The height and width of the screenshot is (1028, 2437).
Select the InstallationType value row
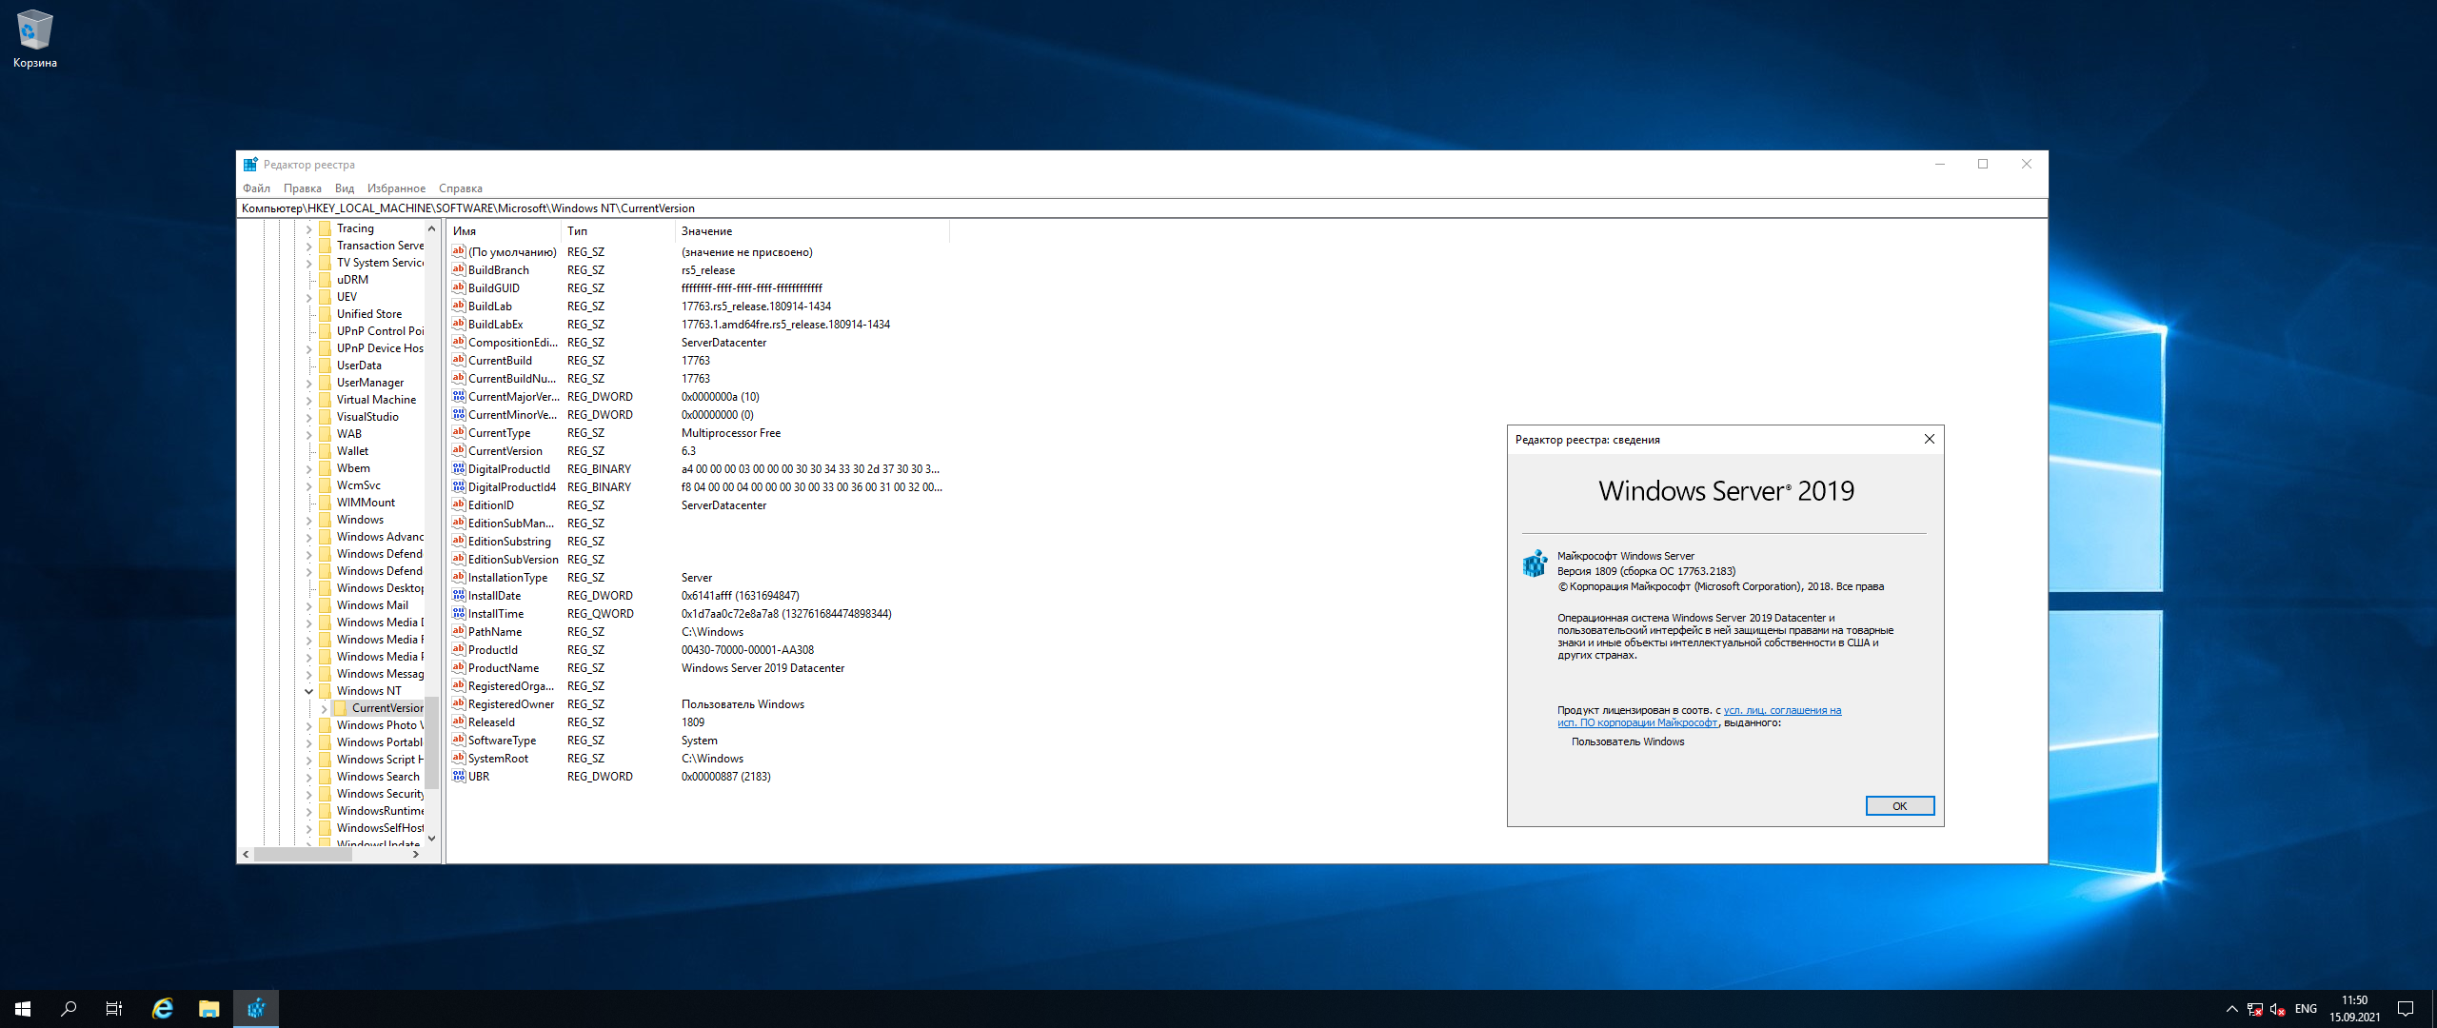point(699,577)
